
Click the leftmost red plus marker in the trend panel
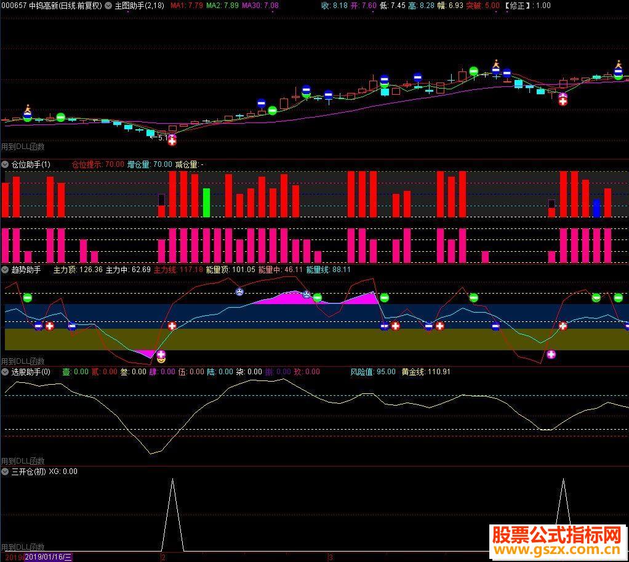tap(49, 326)
